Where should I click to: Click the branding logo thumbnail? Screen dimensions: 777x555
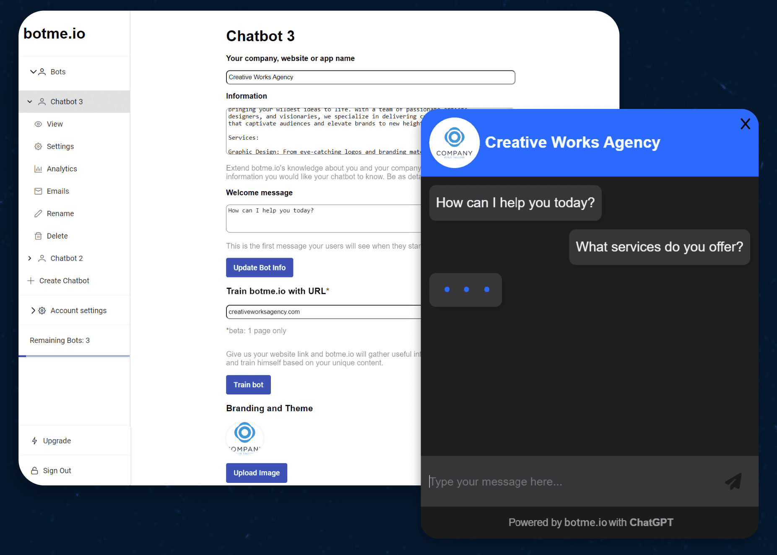pyautogui.click(x=245, y=438)
